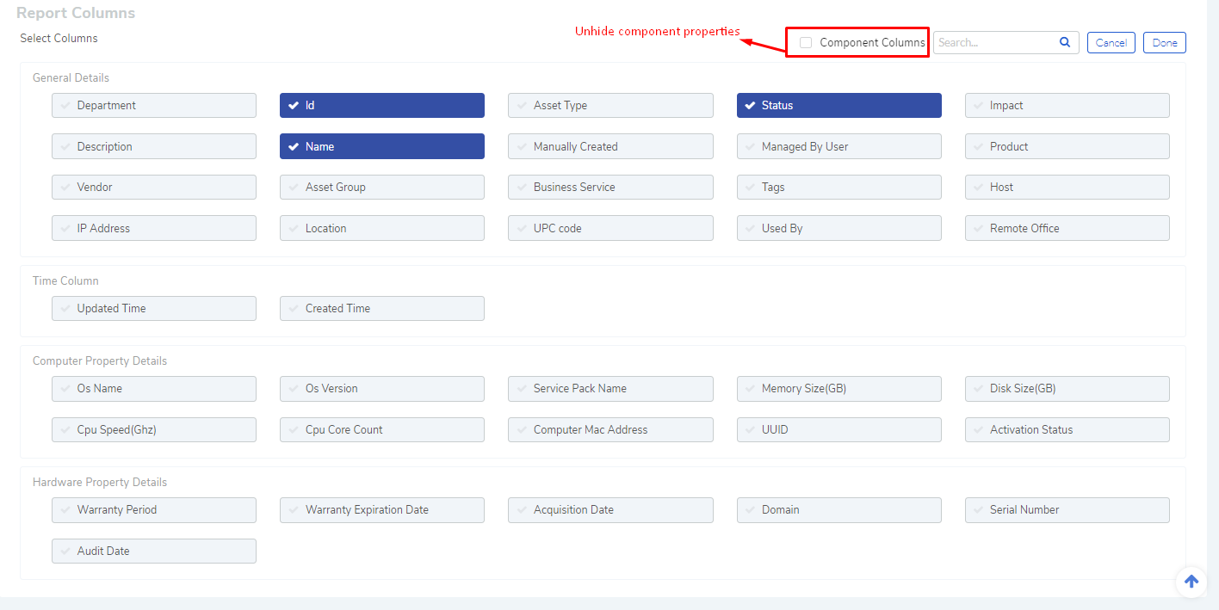
Task: Select the Created Time column
Action: [382, 308]
